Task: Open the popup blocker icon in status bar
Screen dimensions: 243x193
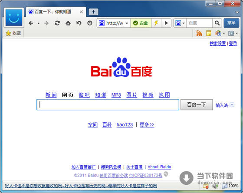Action: 206,186
